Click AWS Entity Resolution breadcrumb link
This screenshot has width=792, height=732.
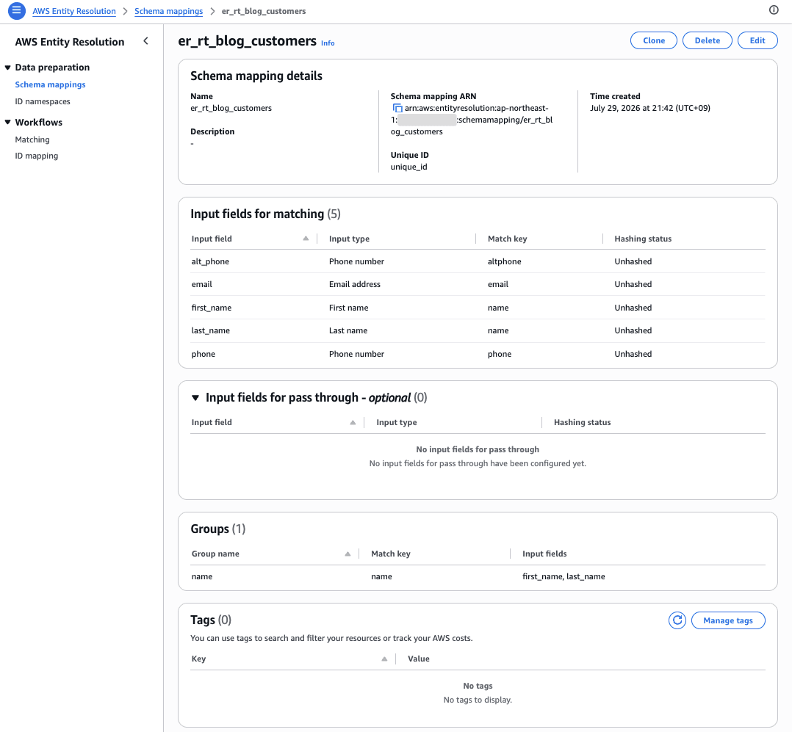click(74, 11)
